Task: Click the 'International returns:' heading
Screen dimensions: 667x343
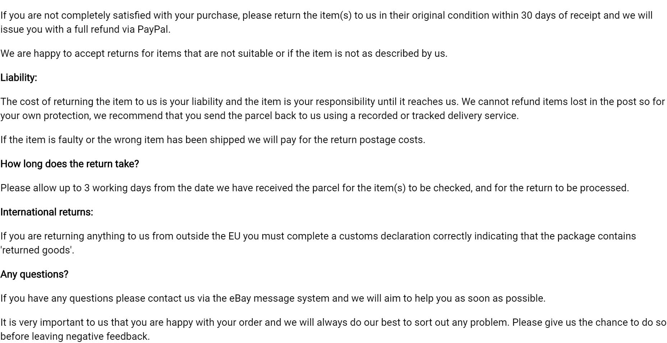Action: coord(47,212)
